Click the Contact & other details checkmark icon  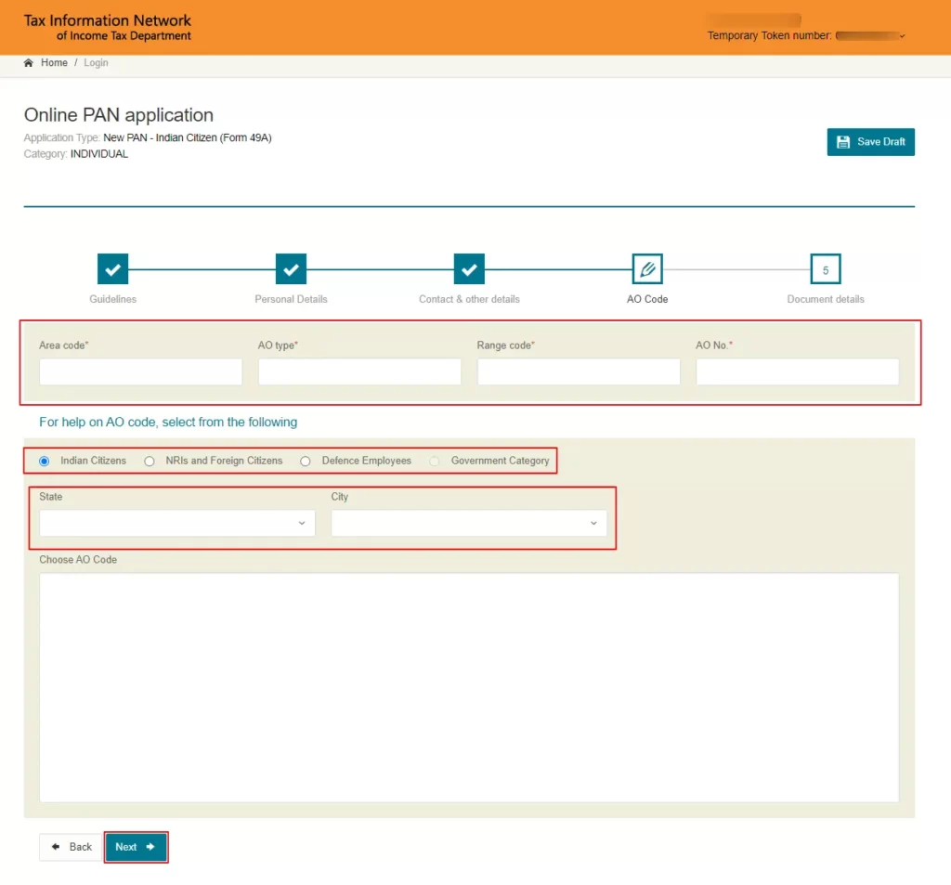[469, 269]
